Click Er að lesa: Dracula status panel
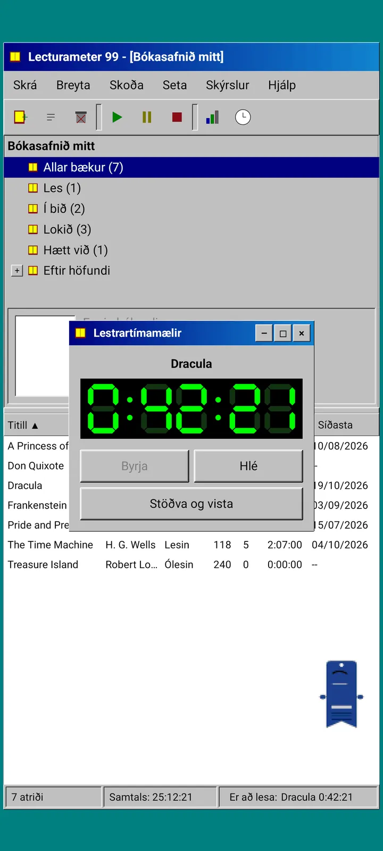 point(298,797)
